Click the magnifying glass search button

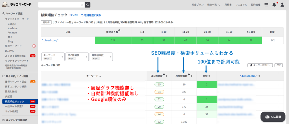pyautogui.click(x=87, y=5)
